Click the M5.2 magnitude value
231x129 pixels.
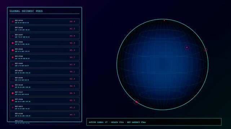click(x=72, y=107)
